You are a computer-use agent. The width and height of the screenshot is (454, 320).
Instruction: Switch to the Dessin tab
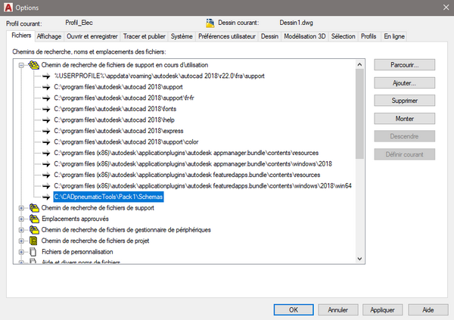(269, 36)
